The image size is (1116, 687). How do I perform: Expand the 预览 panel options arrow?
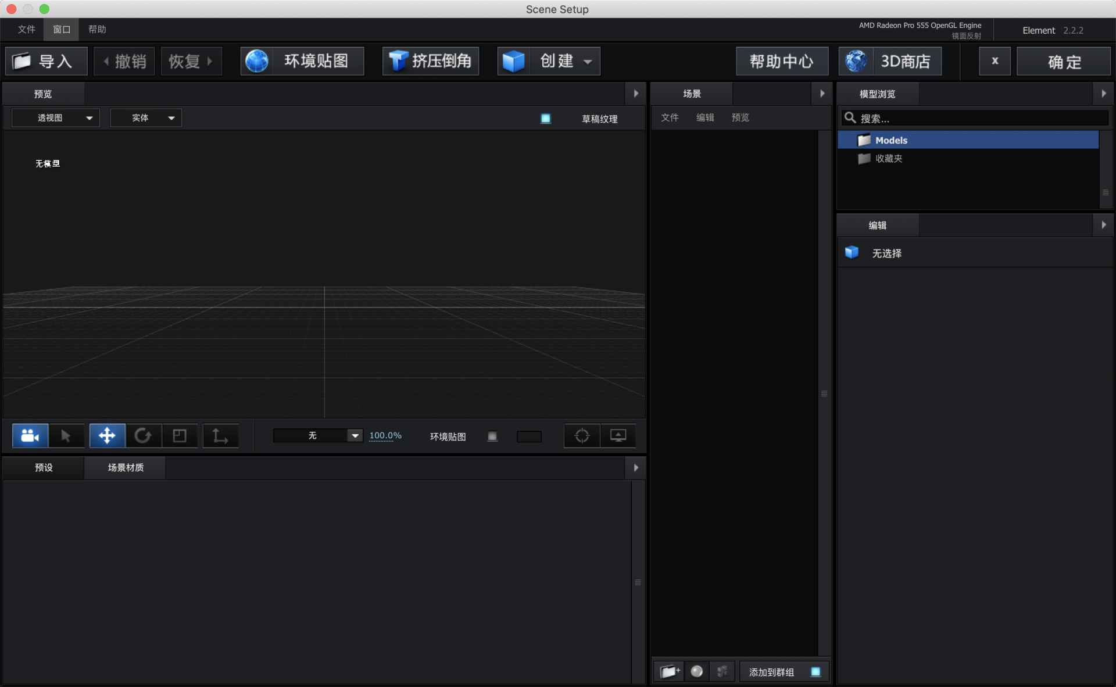(636, 94)
